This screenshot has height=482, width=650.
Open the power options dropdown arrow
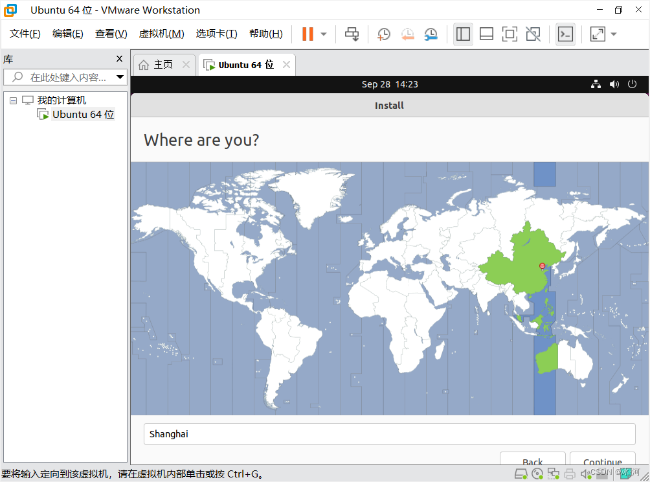tap(324, 34)
